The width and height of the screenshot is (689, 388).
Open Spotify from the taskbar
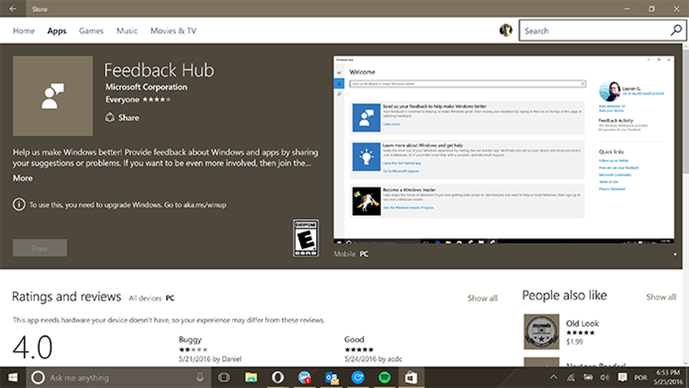point(384,377)
